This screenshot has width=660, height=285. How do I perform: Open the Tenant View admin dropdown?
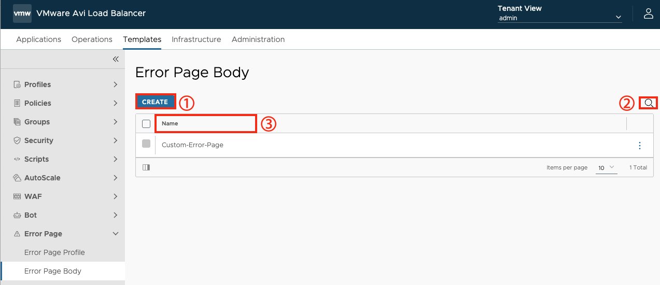coord(559,18)
